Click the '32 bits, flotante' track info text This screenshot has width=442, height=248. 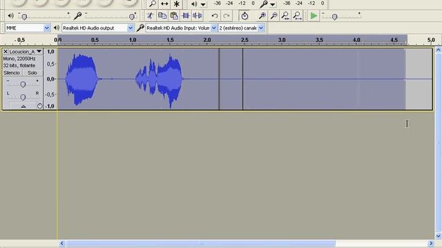tap(19, 65)
